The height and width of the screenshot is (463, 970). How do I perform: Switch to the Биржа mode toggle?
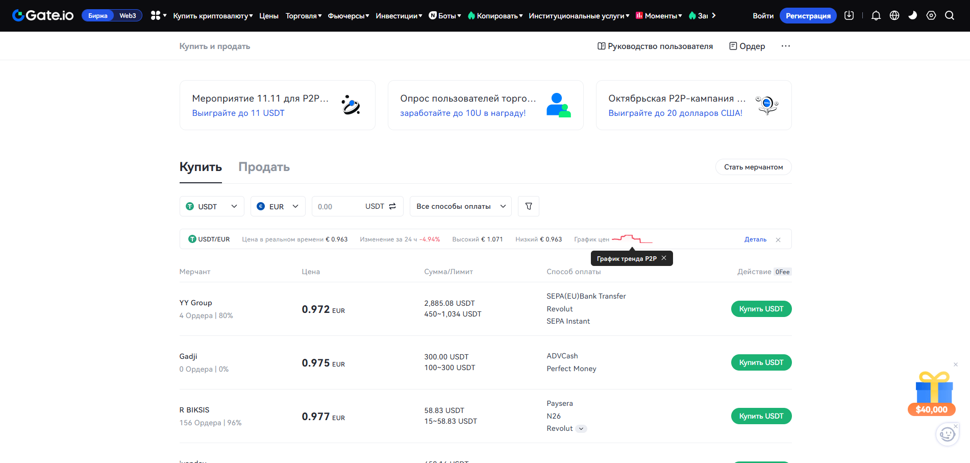(98, 16)
